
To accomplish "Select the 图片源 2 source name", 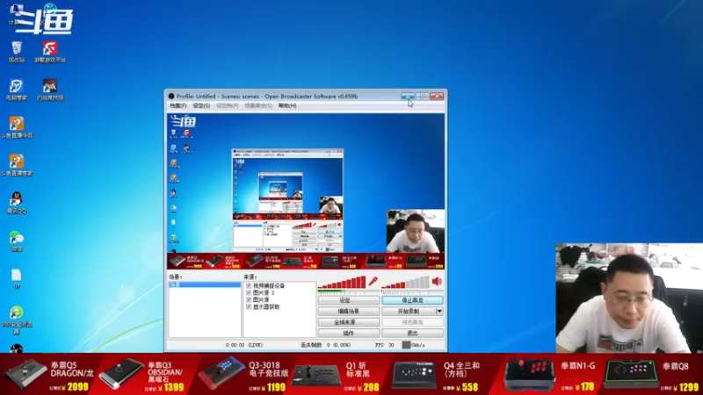I will pyautogui.click(x=264, y=292).
